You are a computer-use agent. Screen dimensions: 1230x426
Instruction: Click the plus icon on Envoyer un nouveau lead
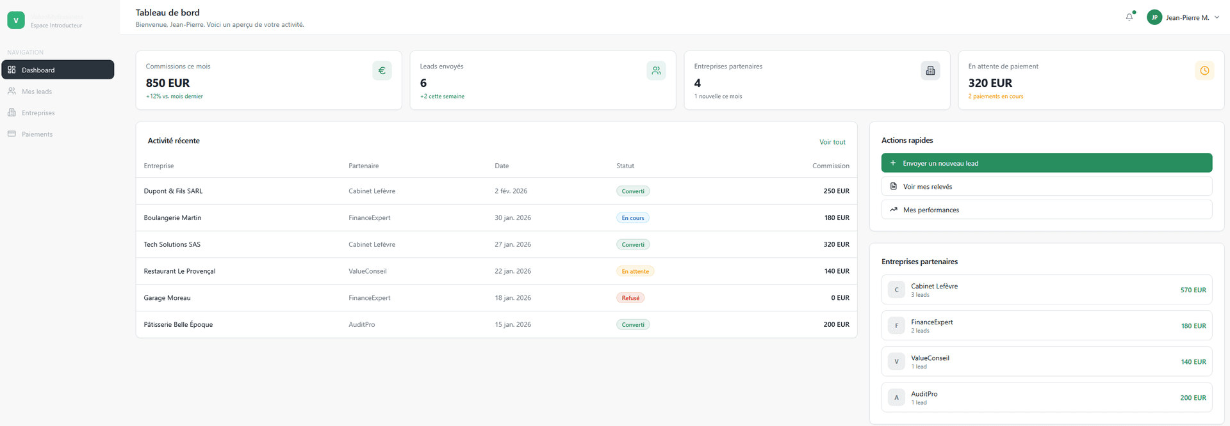893,163
